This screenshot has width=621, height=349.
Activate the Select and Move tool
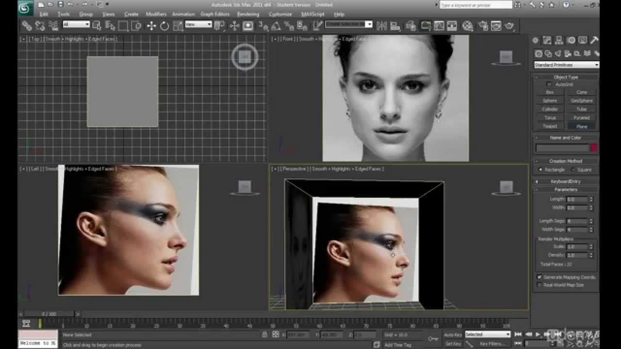point(151,26)
